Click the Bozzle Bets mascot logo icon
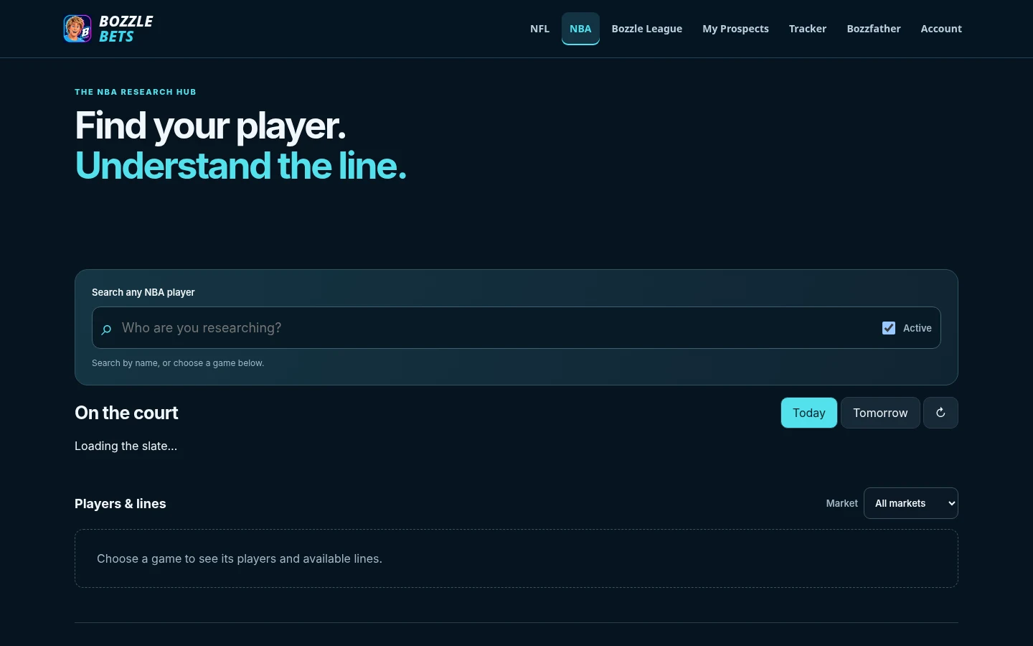The height and width of the screenshot is (646, 1033). 77,29
